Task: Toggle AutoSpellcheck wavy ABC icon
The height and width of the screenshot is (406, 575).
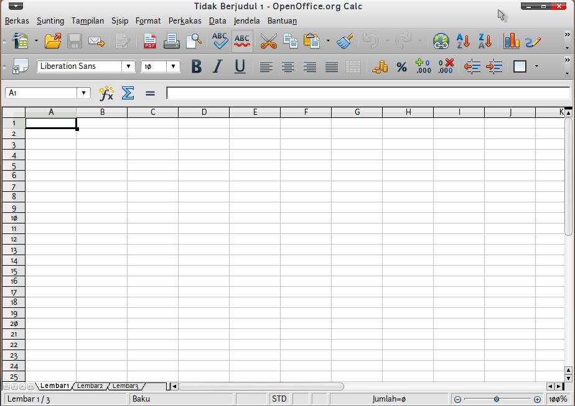Action: [242, 41]
